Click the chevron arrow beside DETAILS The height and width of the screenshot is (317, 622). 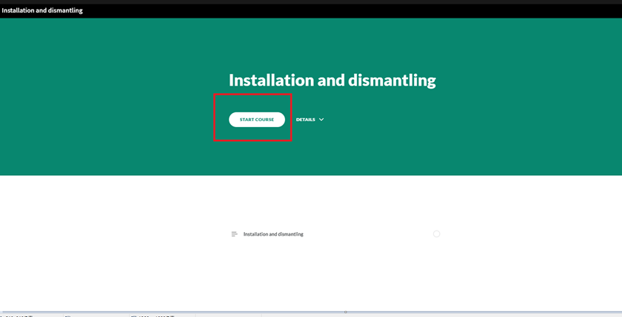pos(321,120)
